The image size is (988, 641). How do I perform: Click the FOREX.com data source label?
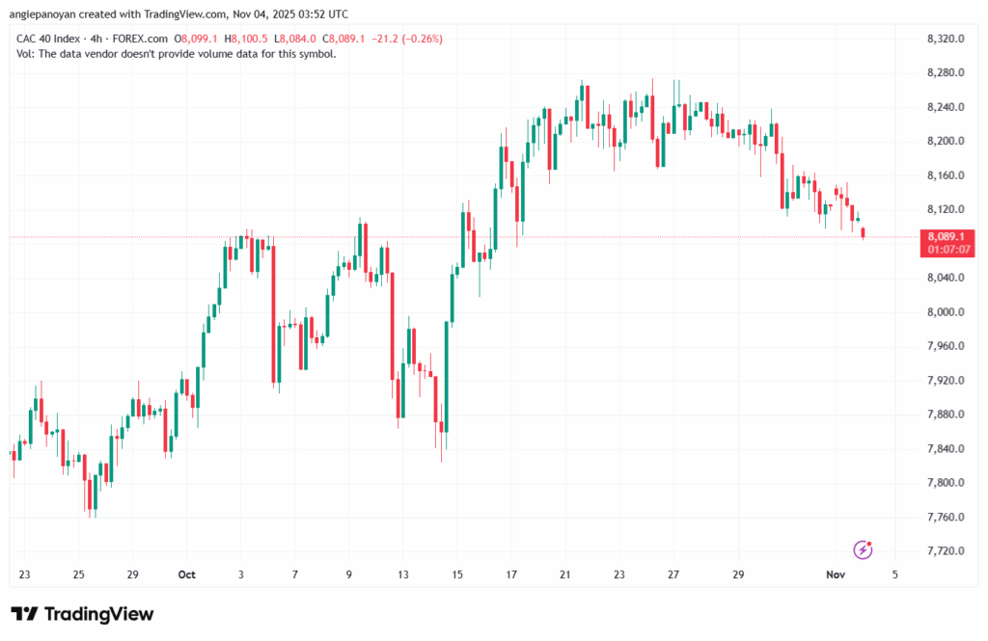[x=141, y=39]
